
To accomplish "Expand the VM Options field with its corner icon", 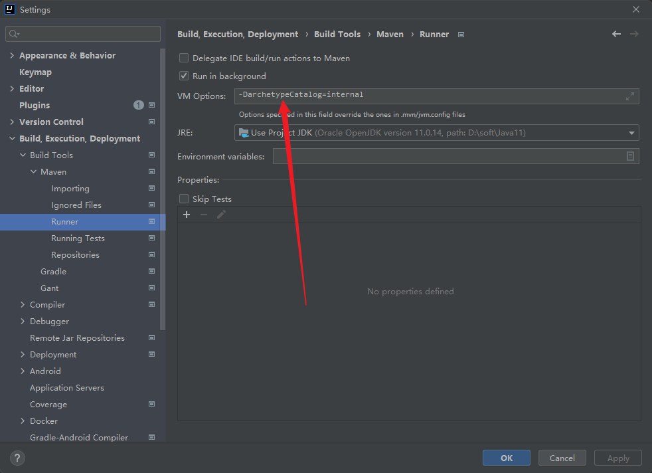I will coord(631,96).
